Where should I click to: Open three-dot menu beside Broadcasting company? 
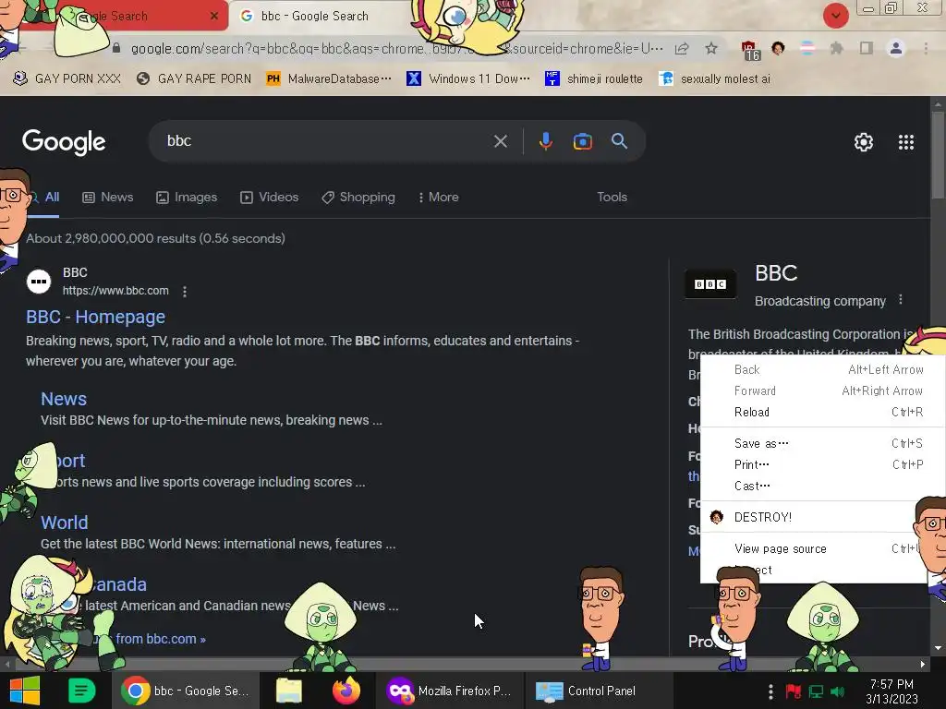coord(900,300)
